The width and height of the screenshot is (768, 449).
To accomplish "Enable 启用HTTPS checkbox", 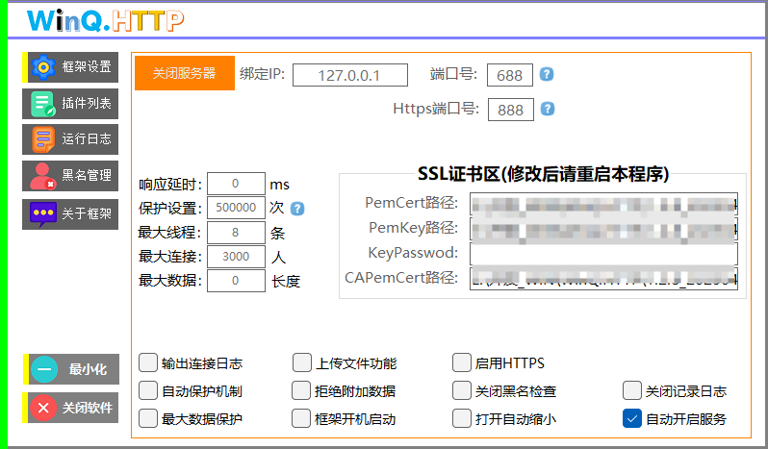I will click(x=461, y=362).
